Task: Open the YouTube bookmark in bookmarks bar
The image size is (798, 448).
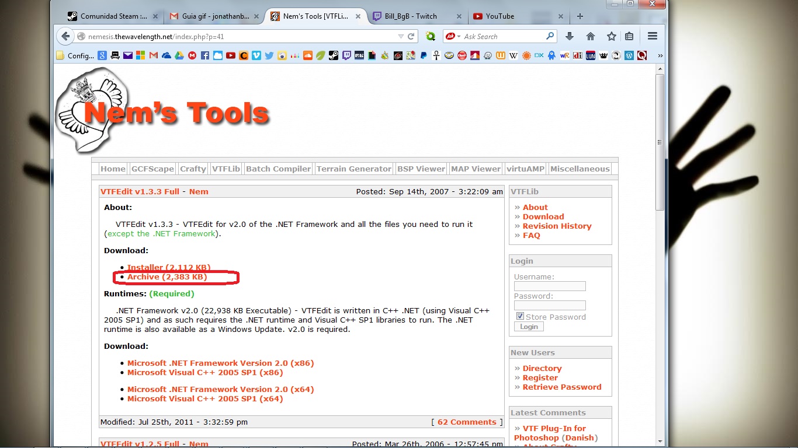Action: (231, 56)
